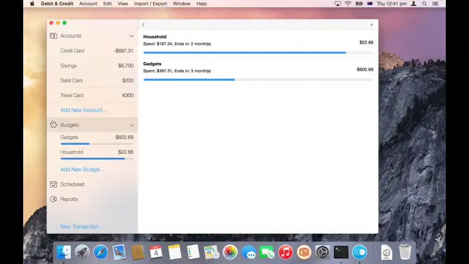Select the Savings account

tap(92, 66)
